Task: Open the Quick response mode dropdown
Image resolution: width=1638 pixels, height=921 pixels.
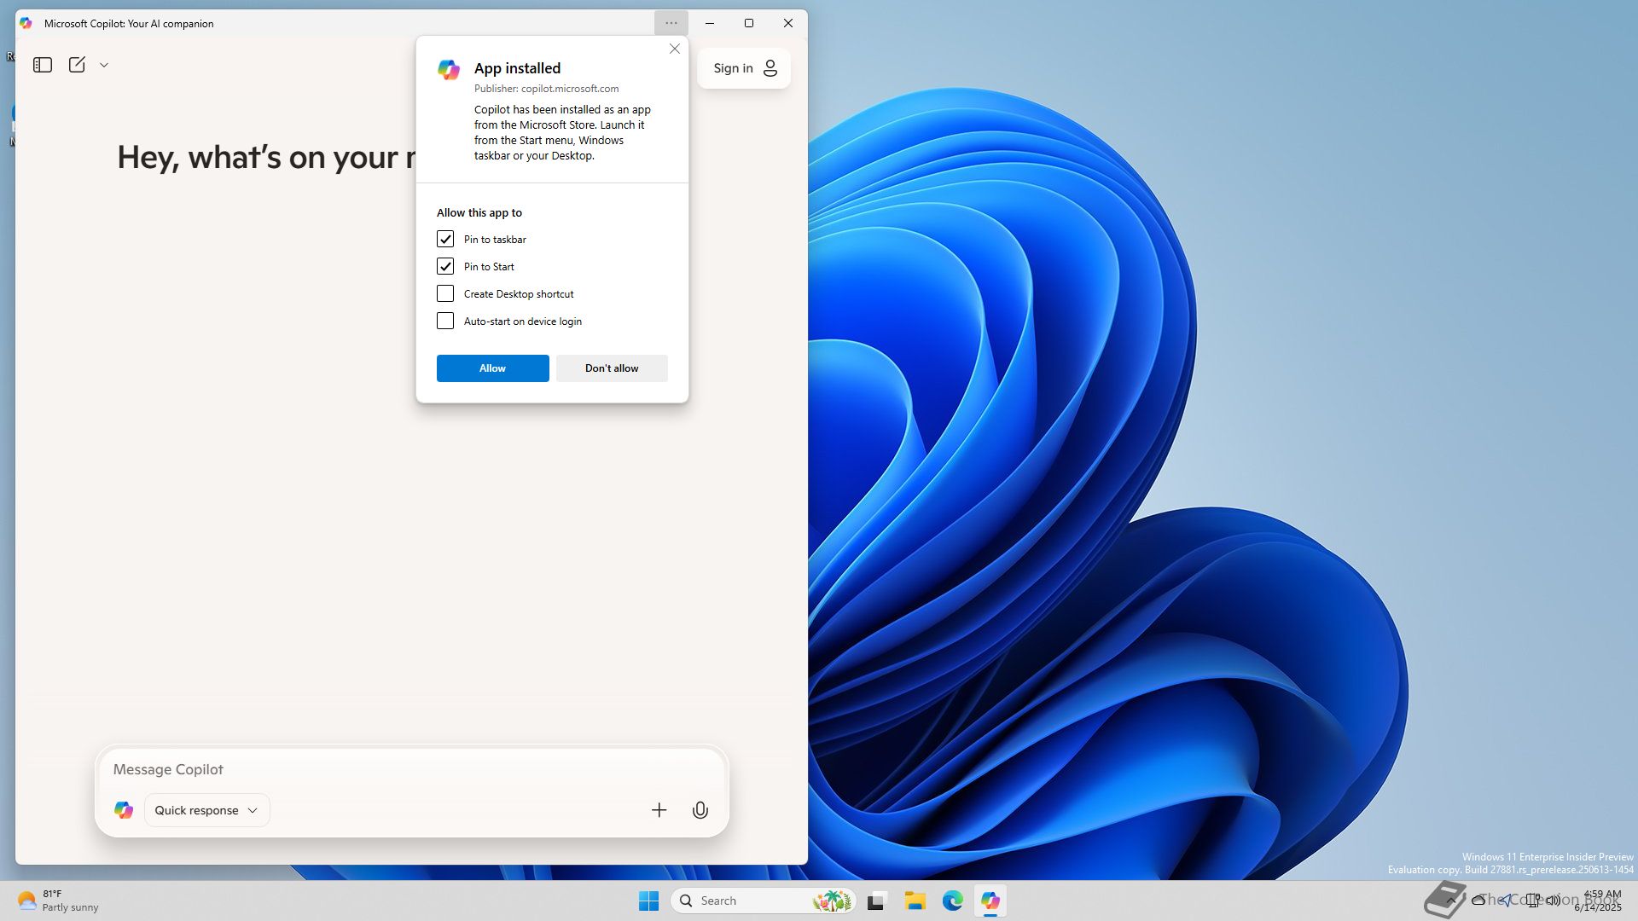Action: [206, 810]
